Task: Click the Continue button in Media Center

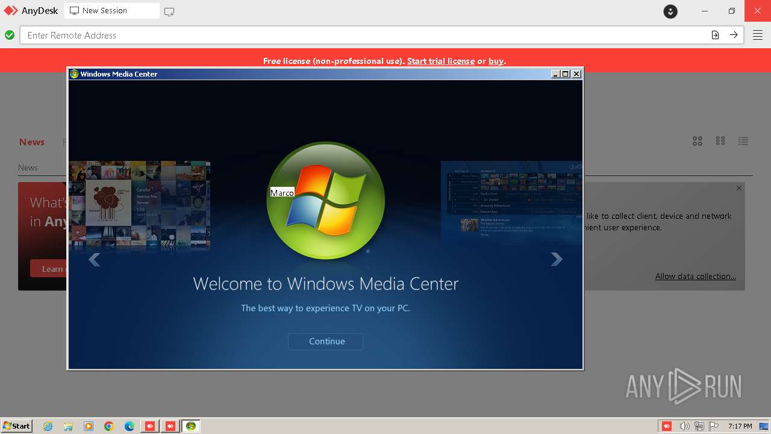Action: pyautogui.click(x=325, y=341)
